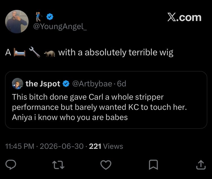Open the share upload icon
This screenshot has height=179, width=212.
(201, 165)
